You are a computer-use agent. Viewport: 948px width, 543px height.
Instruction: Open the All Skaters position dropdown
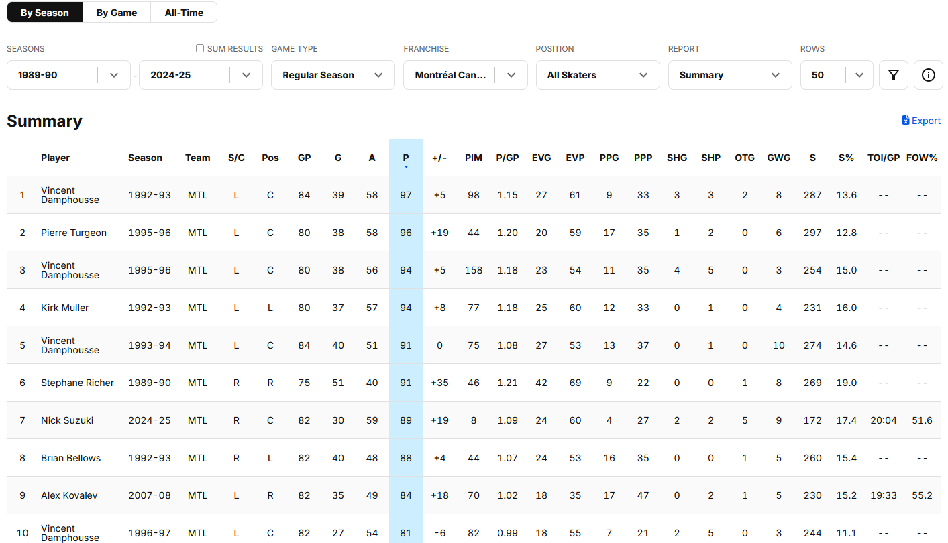pos(597,75)
